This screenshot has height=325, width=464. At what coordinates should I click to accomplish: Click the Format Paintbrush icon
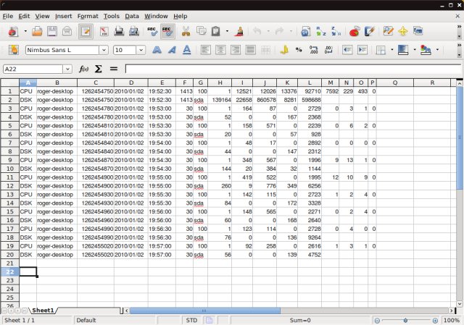[x=239, y=31]
